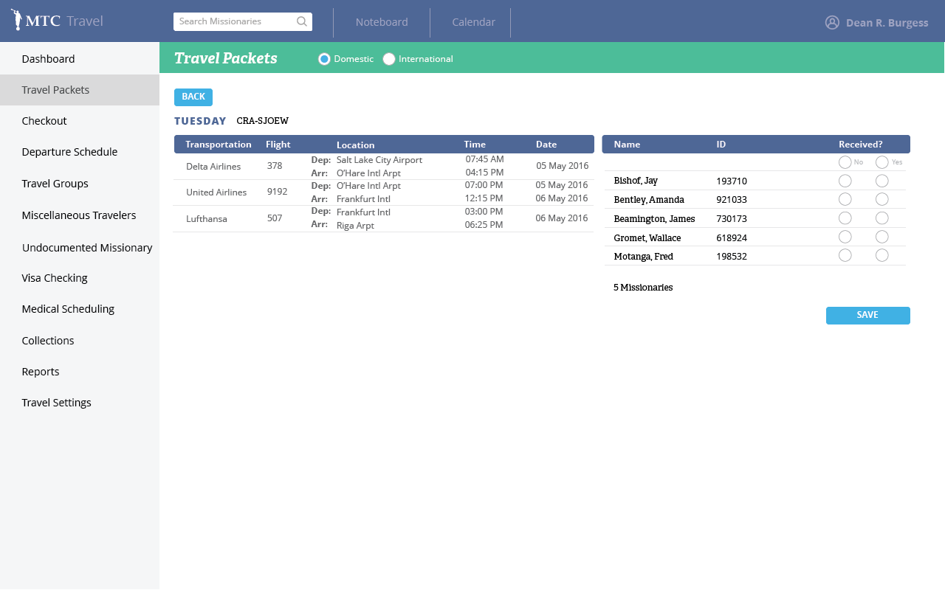Go to Dashboard in sidebar
The image size is (945, 590).
[49, 59]
